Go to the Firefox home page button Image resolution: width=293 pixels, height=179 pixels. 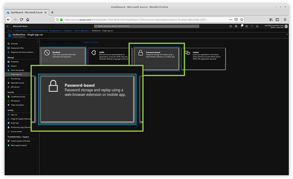coord(28,20)
